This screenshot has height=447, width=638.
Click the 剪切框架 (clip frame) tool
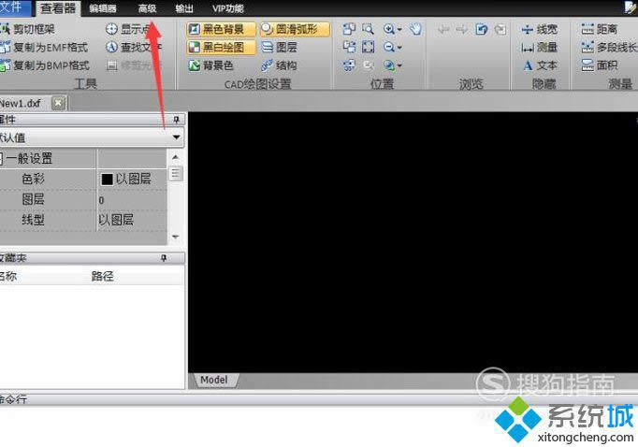33,29
